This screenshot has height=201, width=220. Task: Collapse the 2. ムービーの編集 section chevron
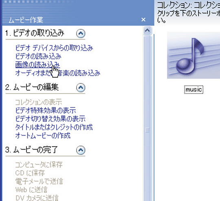(x=81, y=87)
